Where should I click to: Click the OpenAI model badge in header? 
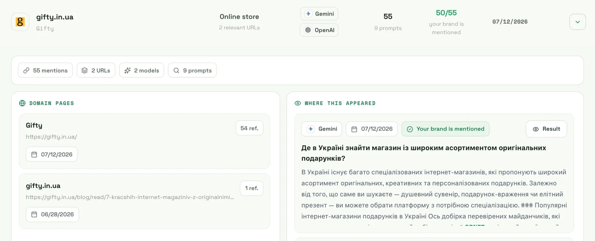tap(319, 30)
